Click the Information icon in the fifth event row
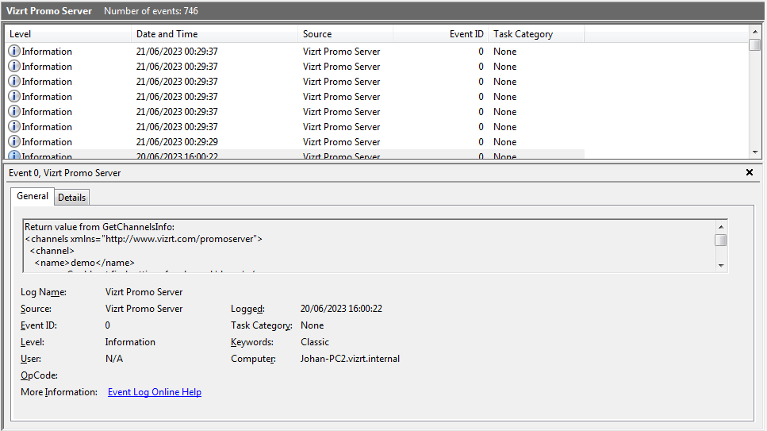Image resolution: width=767 pixels, height=431 pixels. coord(14,112)
